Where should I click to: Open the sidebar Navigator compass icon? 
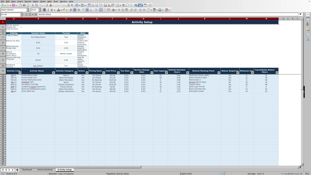[308, 34]
